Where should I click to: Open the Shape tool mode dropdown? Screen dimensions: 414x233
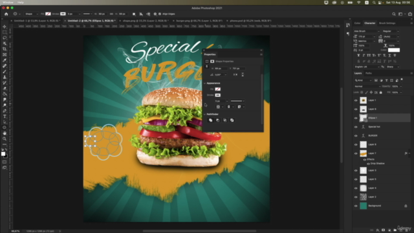(x=31, y=14)
